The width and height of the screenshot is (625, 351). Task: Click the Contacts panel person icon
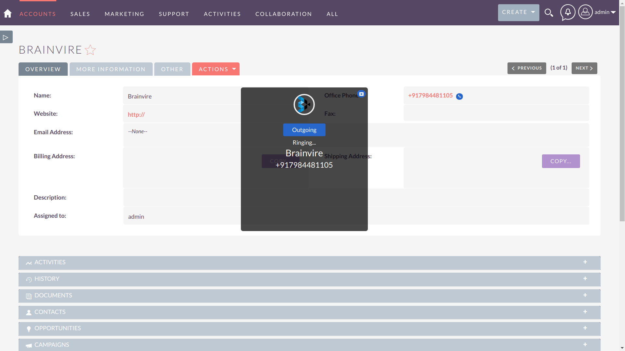(x=29, y=312)
